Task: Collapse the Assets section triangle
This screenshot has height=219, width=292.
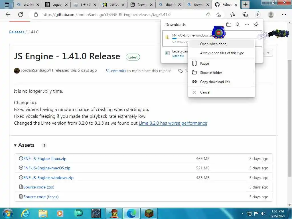Action: 15,145
